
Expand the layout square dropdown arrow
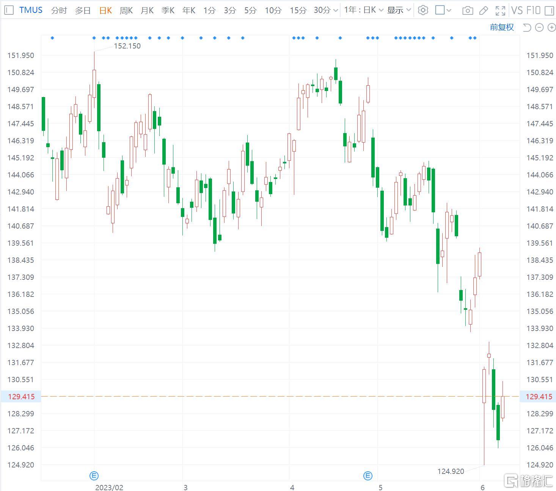(449, 11)
